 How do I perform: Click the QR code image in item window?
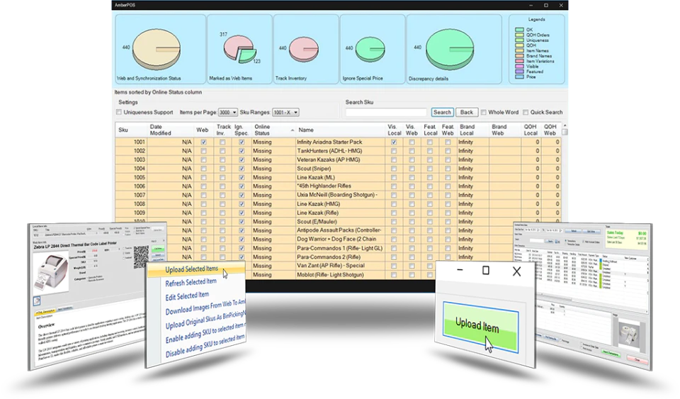point(142,257)
